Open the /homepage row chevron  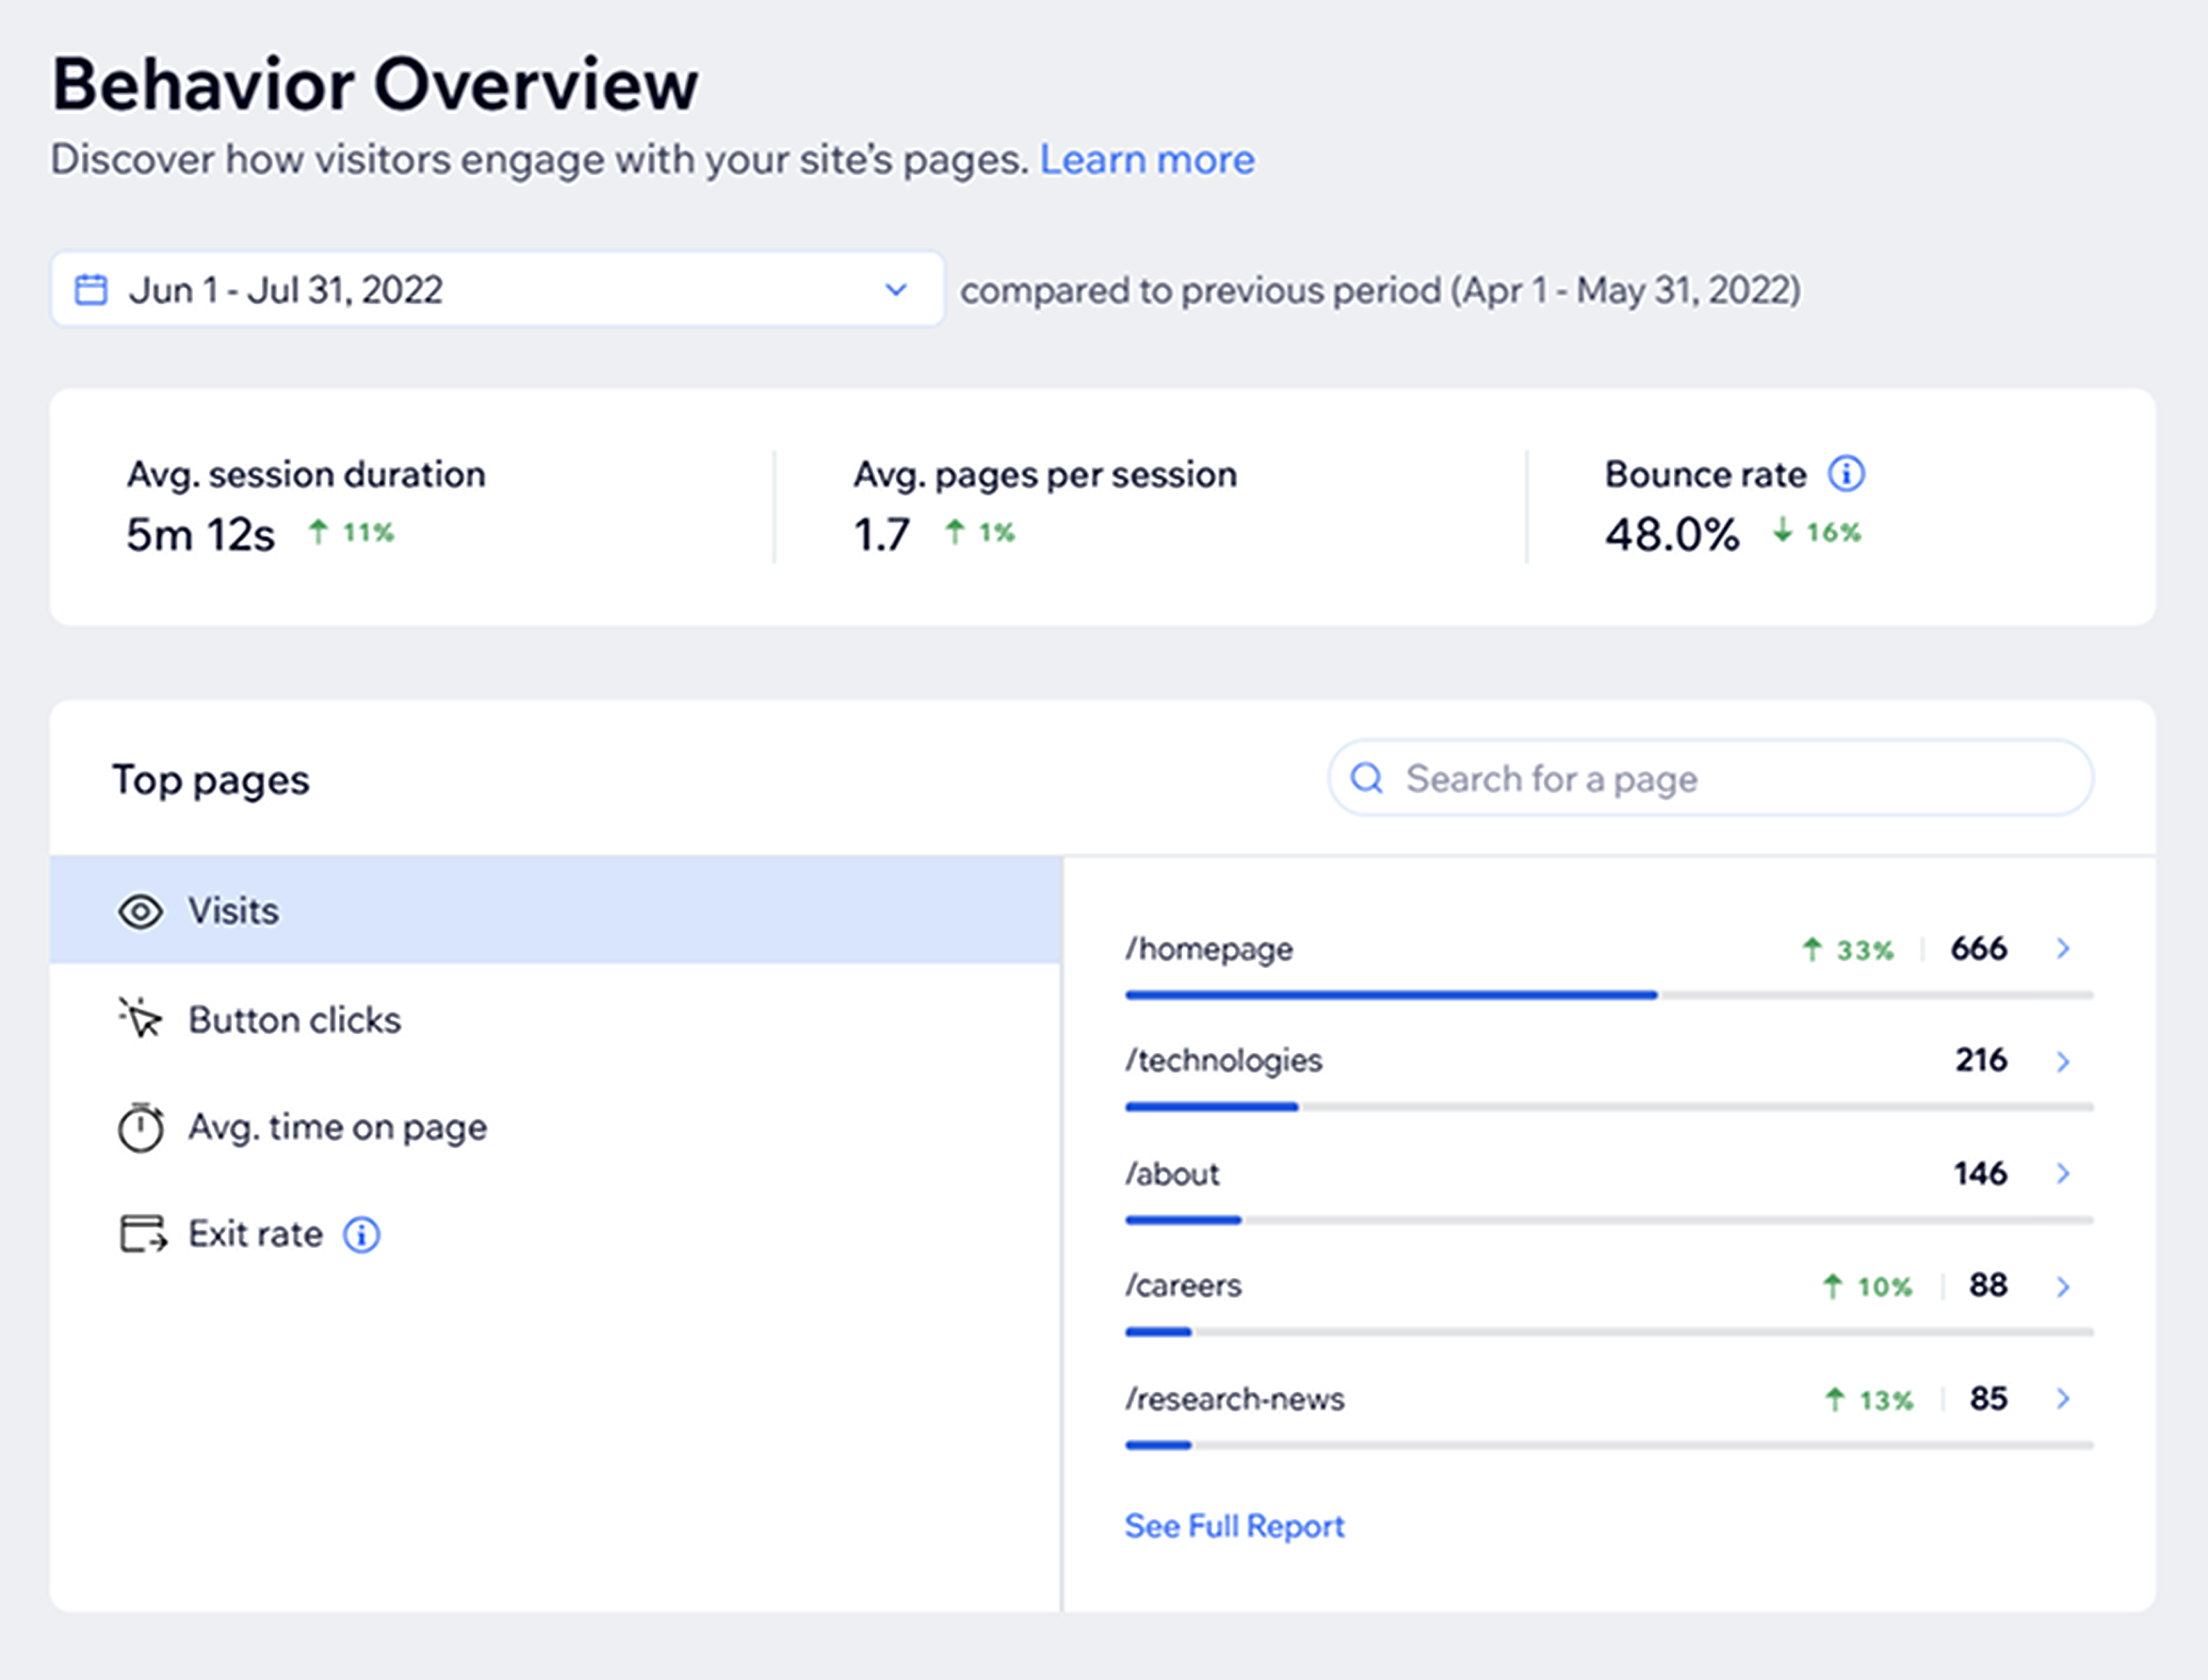pos(2063,948)
